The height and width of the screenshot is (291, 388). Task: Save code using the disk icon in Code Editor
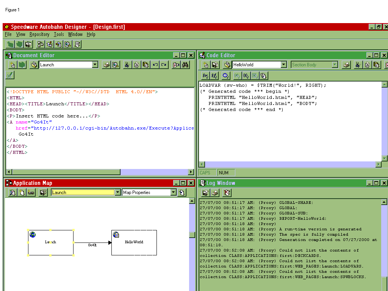(x=215, y=65)
